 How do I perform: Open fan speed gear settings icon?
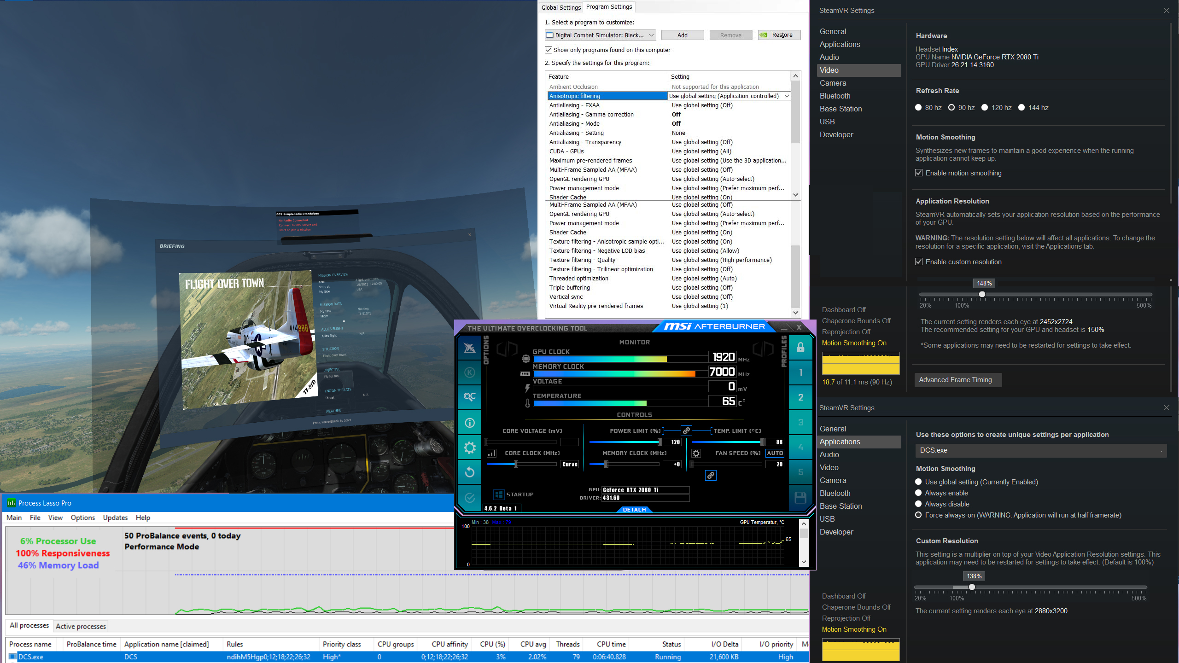pyautogui.click(x=696, y=454)
